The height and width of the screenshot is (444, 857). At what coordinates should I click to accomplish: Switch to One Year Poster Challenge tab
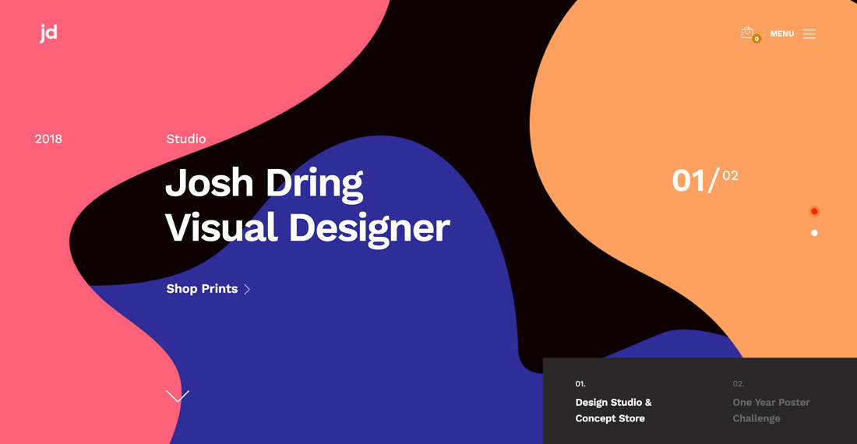(771, 411)
